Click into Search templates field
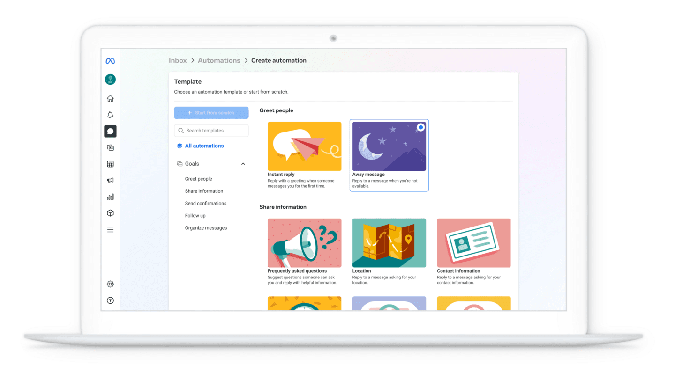The image size is (675, 380). [211, 131]
